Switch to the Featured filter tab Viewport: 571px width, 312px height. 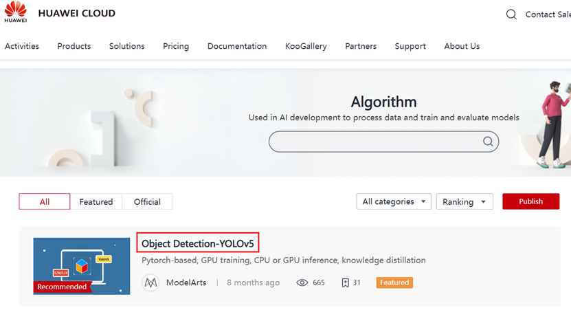click(x=96, y=201)
